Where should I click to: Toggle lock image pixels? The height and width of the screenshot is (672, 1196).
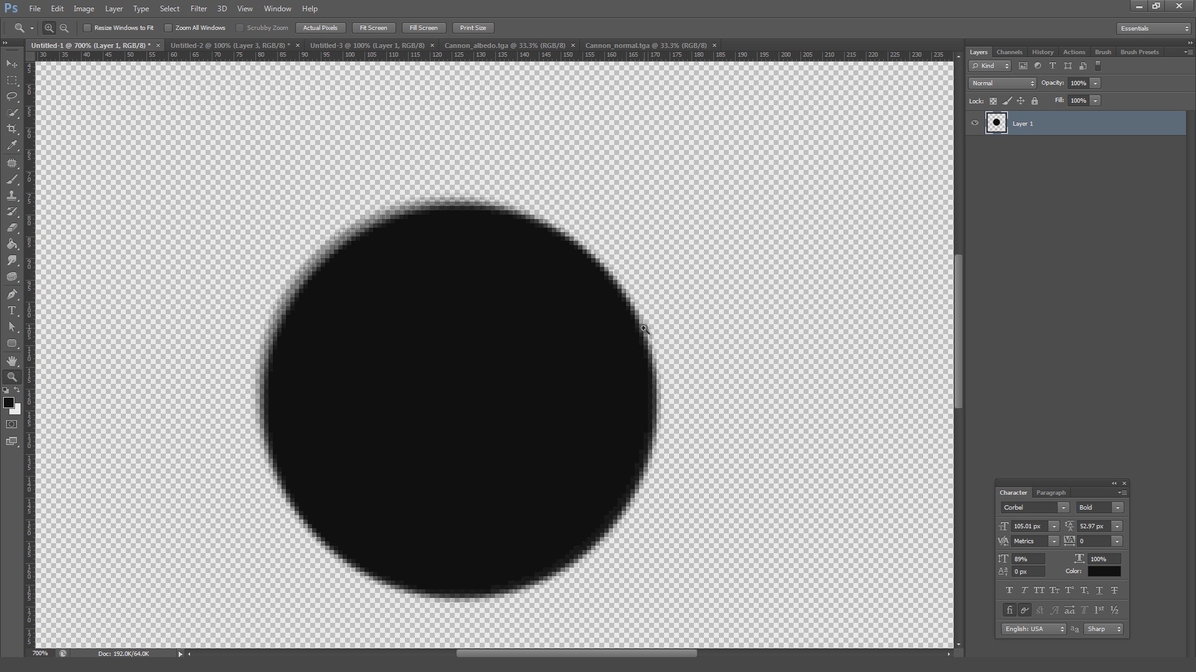(x=1007, y=101)
